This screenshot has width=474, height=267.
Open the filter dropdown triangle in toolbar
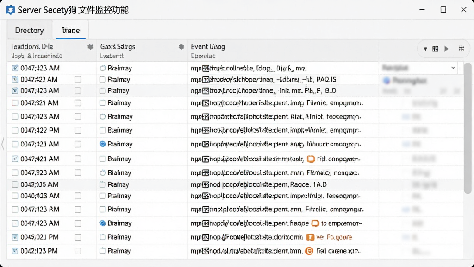[x=425, y=49]
